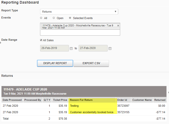The height and width of the screenshot is (124, 169).
Task: Select order id 35723155
Action: [x=123, y=112]
